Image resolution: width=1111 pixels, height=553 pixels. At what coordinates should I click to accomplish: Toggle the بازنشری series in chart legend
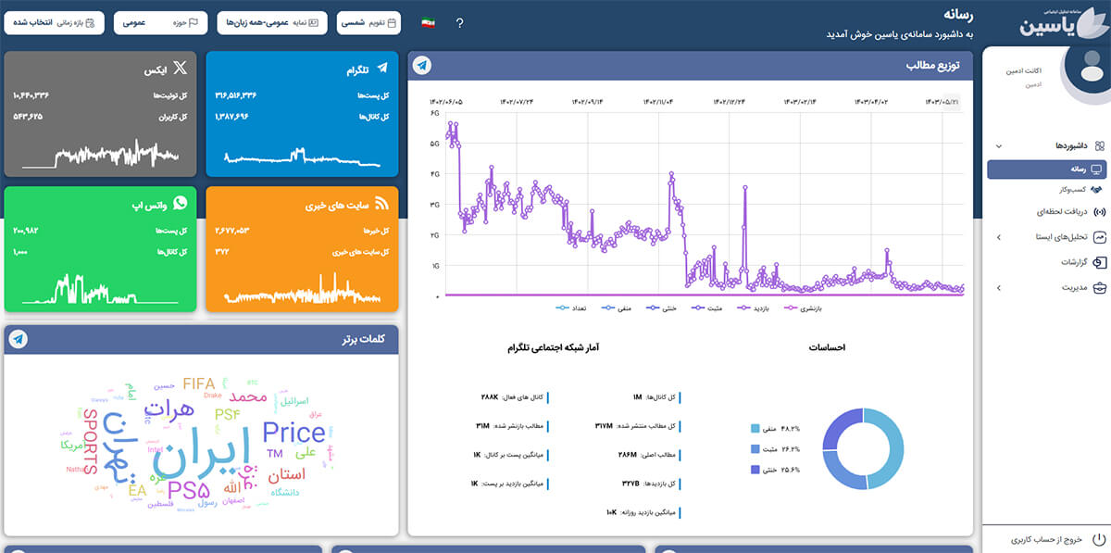(x=805, y=308)
